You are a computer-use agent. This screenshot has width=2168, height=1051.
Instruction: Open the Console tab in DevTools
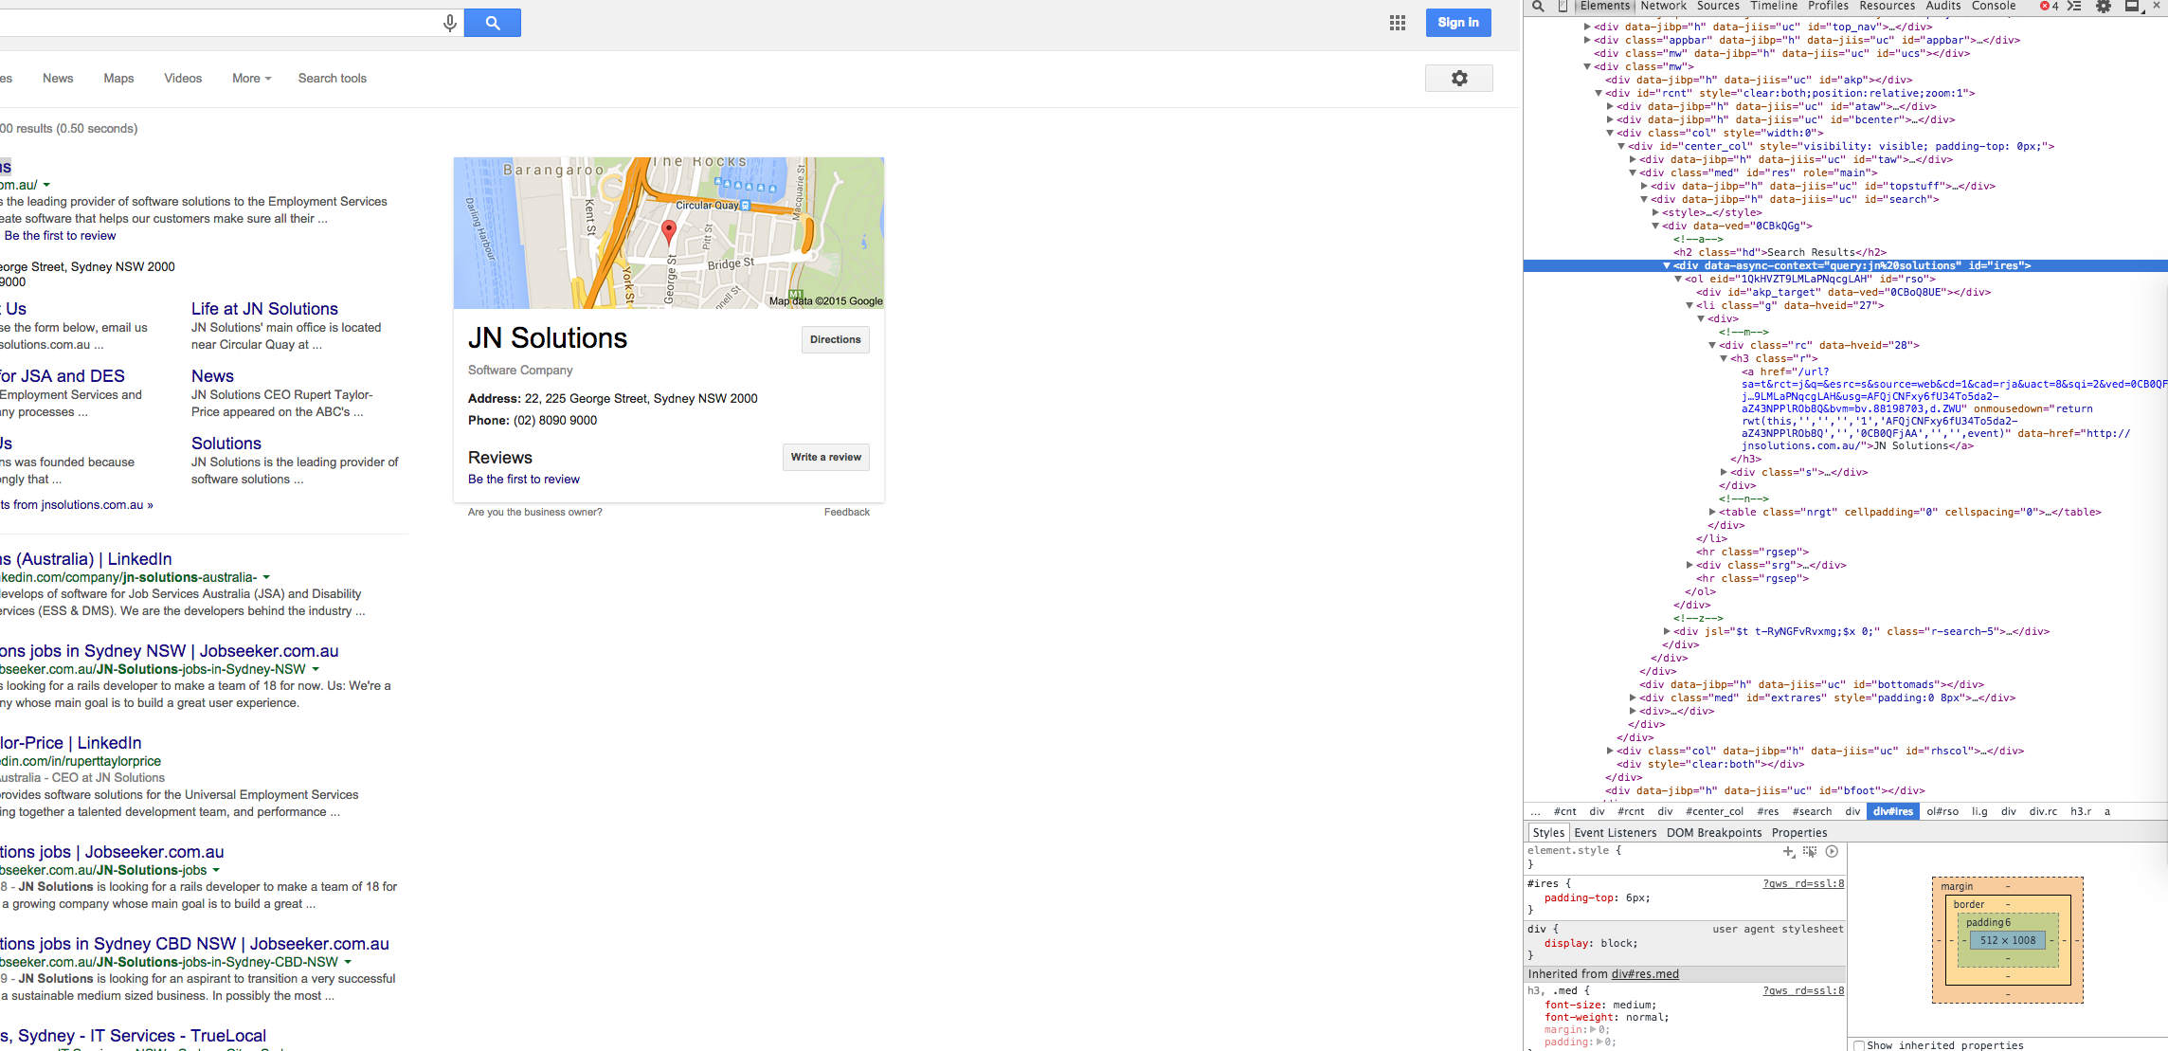(1994, 6)
